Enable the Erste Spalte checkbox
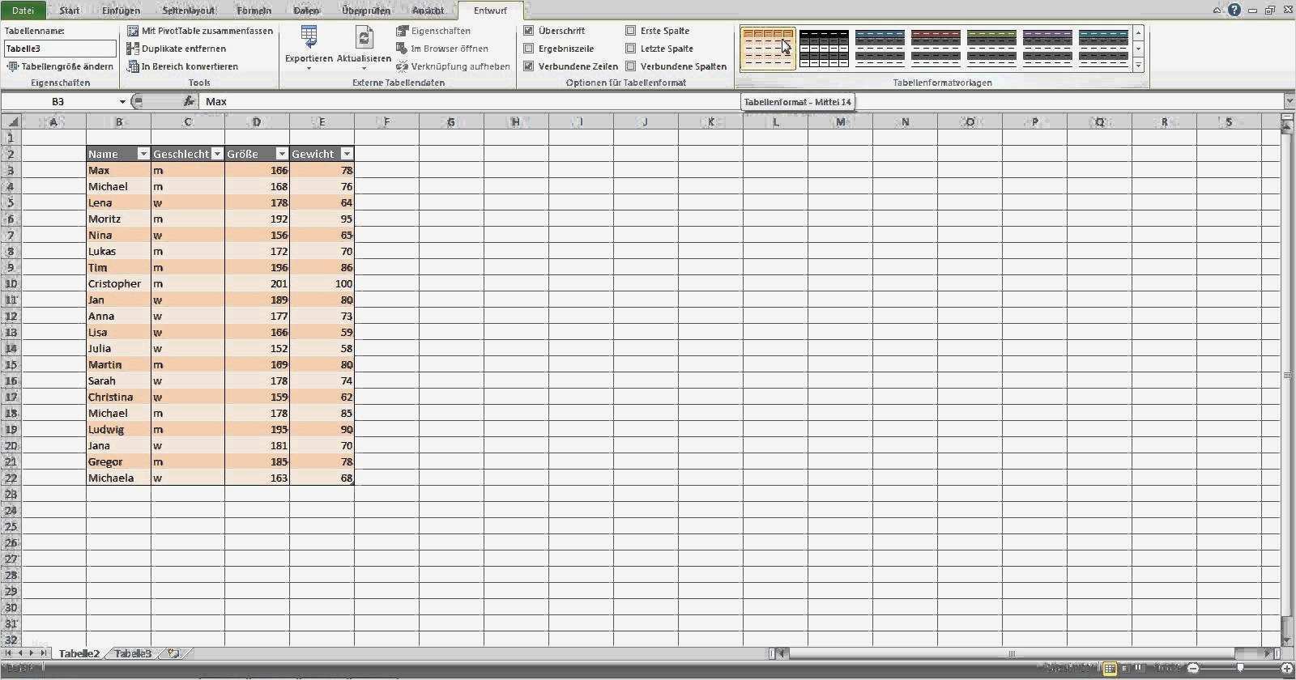 click(x=631, y=31)
